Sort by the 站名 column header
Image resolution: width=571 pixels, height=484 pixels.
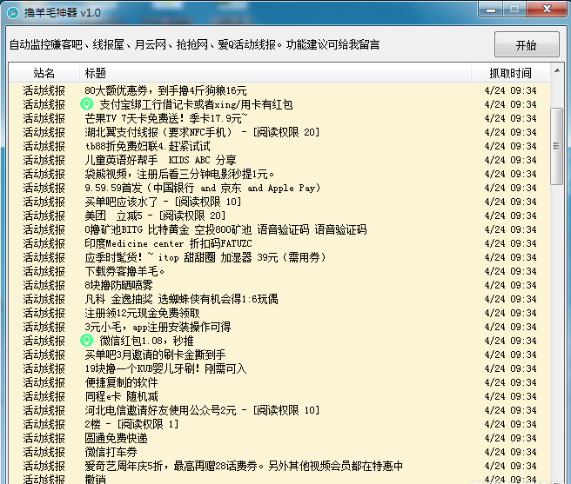point(44,73)
